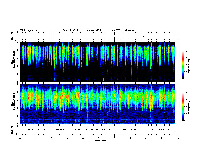The width and height of the screenshot is (200, 155).
Task: Select the "start UT = 21:40:0" text
Action: click(122, 30)
